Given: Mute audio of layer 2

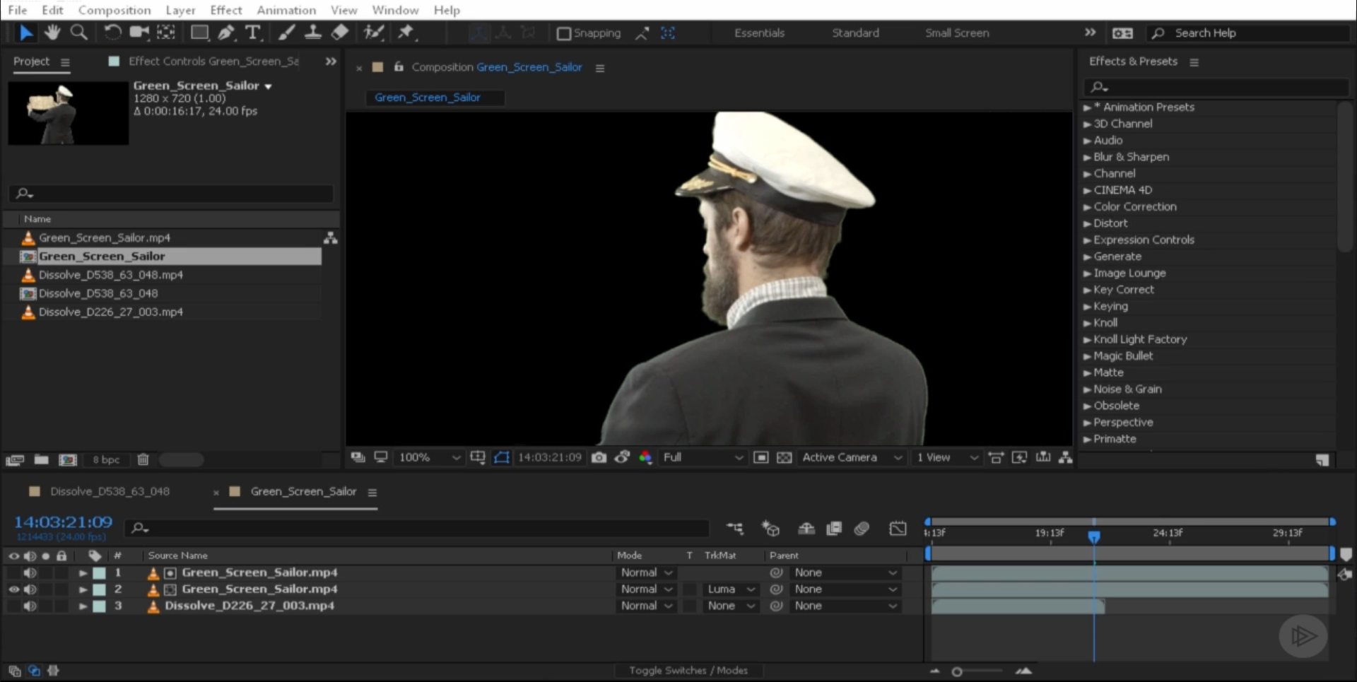Looking at the screenshot, I should click(30, 589).
